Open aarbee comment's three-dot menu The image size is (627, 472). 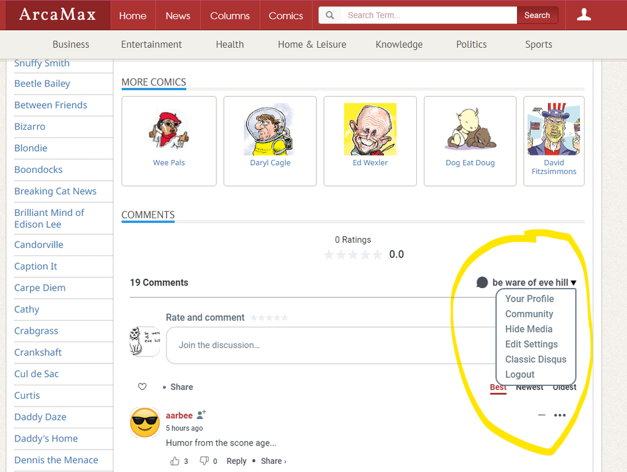point(560,415)
